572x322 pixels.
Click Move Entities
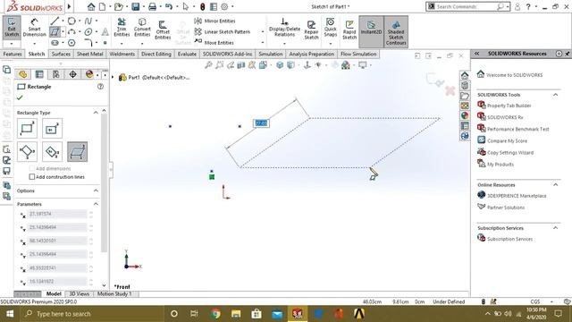(214, 42)
